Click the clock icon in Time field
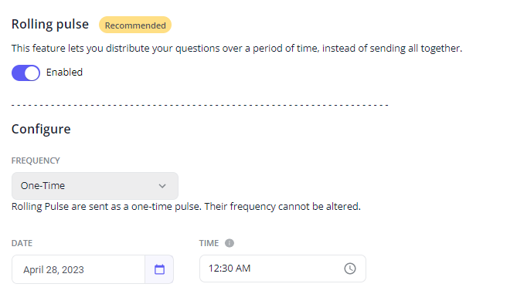This screenshot has height=294, width=517. pos(350,269)
